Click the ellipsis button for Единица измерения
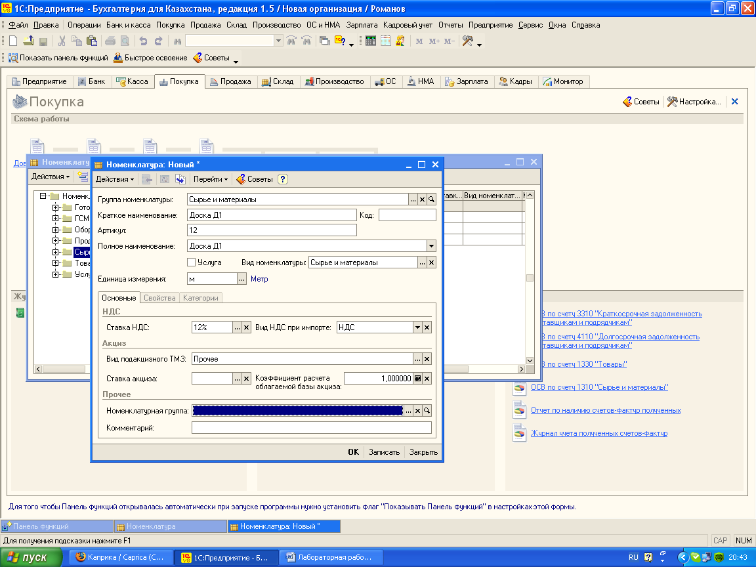This screenshot has height=567, width=756. click(x=241, y=279)
